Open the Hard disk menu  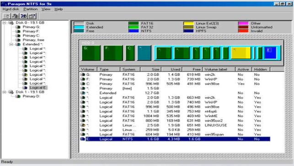click(11, 9)
